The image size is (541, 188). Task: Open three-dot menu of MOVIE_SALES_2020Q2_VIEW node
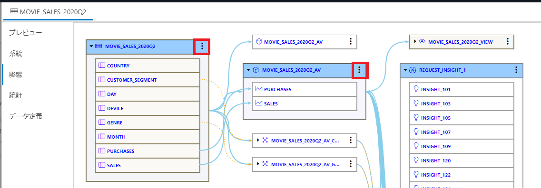pos(508,42)
